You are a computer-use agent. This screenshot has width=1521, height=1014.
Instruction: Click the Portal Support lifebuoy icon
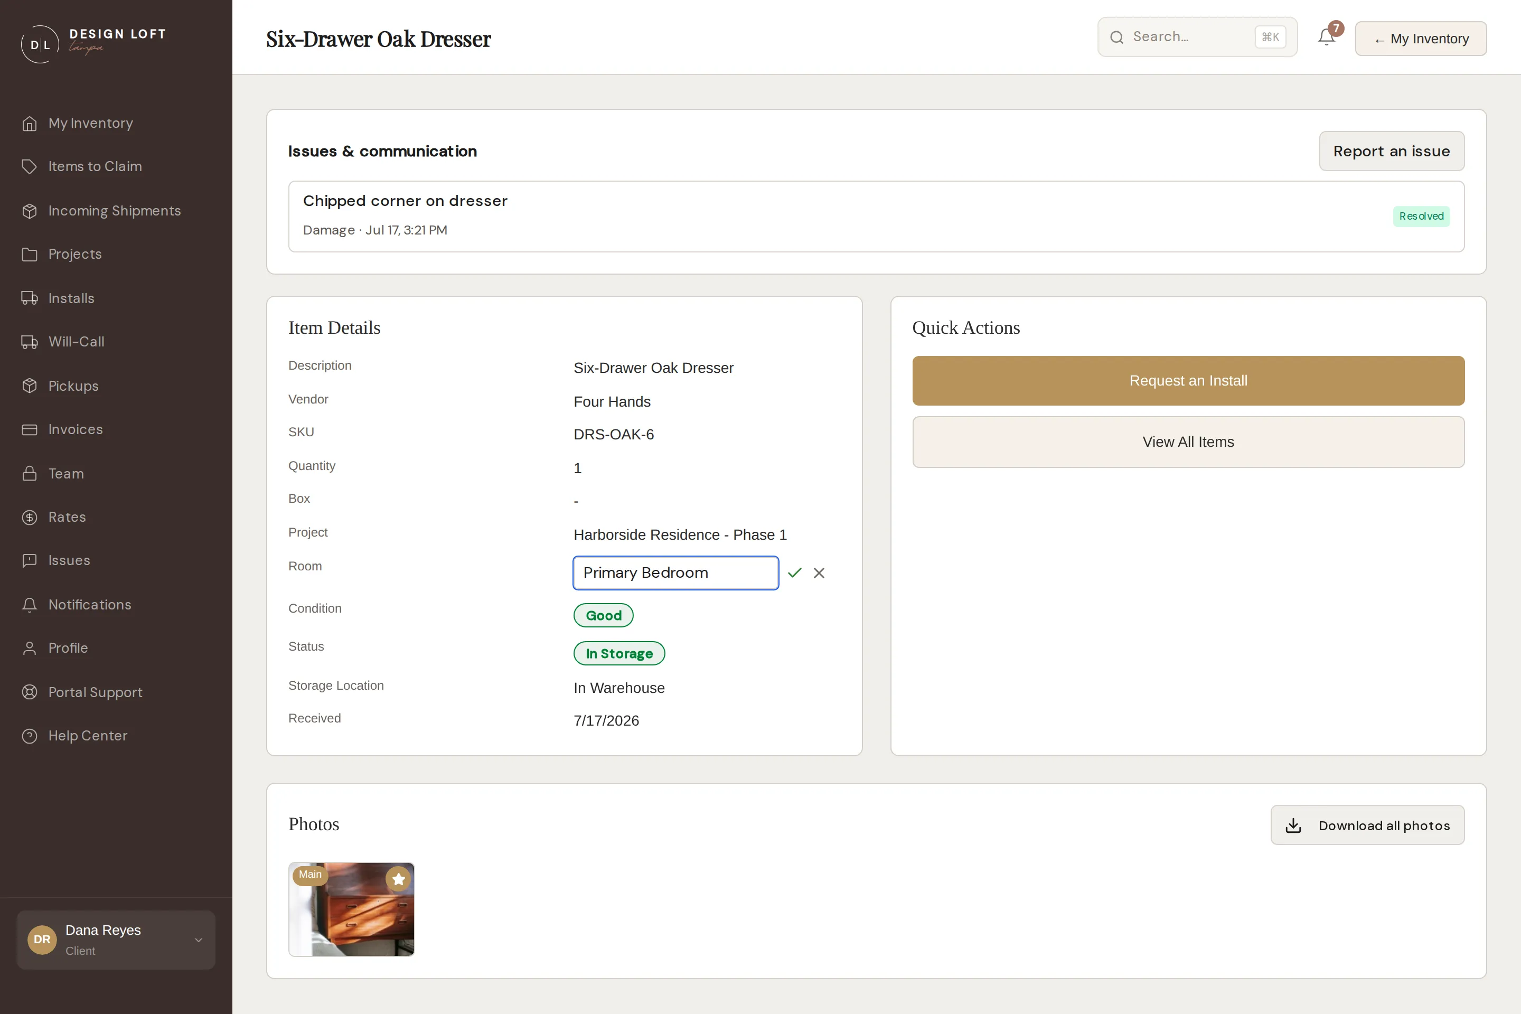click(x=29, y=692)
